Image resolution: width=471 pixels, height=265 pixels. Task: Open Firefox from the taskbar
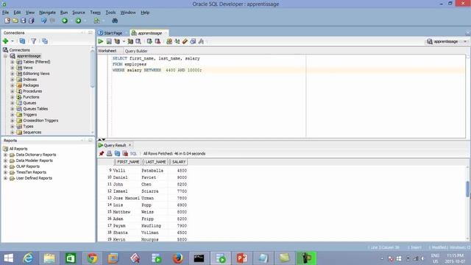178,258
